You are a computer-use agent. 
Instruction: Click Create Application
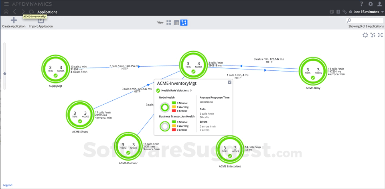14,22
